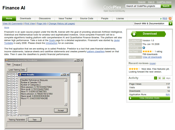Open the Home tab
175x130 pixels.
pos(9,19)
